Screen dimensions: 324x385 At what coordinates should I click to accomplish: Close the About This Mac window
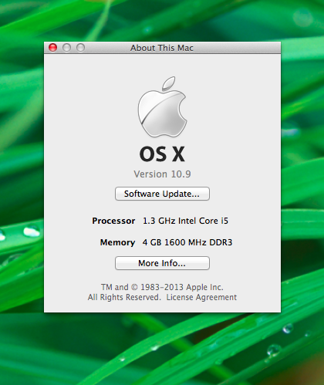tap(53, 48)
